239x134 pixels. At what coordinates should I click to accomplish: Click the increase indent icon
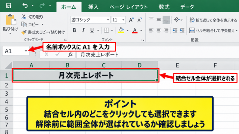tap(182, 31)
